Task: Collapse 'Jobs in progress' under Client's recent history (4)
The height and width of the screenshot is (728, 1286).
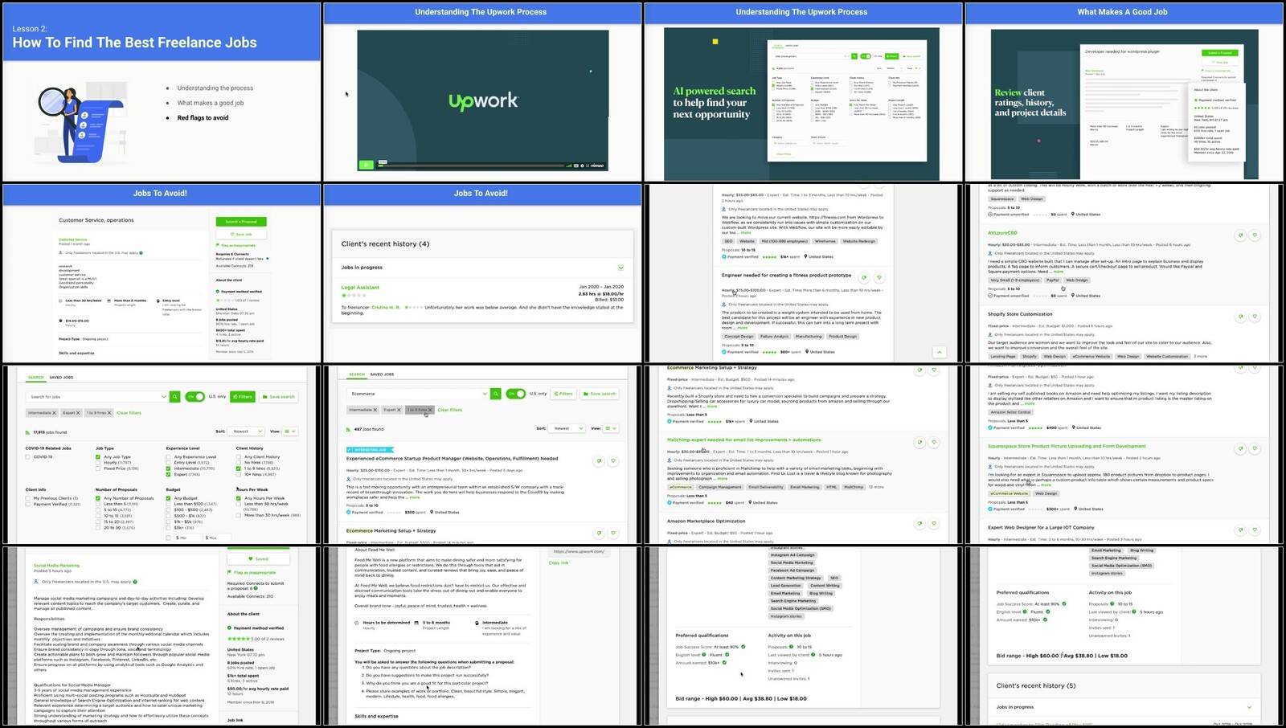Action: coord(620,268)
